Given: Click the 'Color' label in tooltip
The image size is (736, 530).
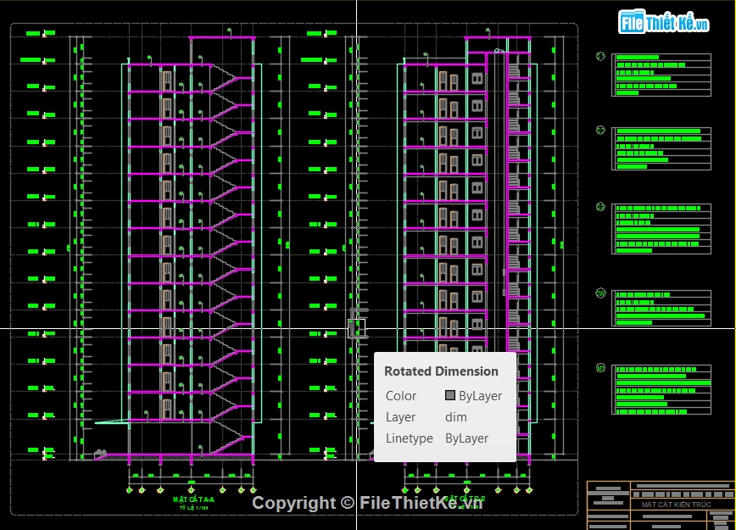Looking at the screenshot, I should (x=401, y=396).
